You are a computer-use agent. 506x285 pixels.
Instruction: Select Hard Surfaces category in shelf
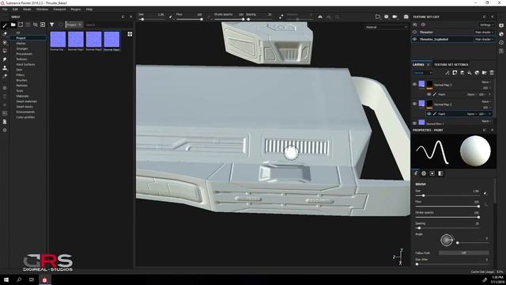[x=25, y=65]
